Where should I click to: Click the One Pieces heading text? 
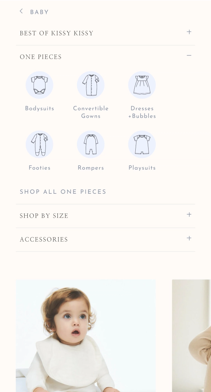pyautogui.click(x=41, y=57)
